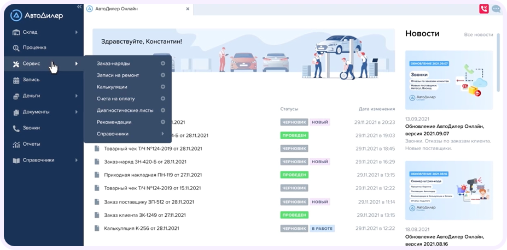Click В РАБОТЕ status badge on Калькуляция К-256

322,228
